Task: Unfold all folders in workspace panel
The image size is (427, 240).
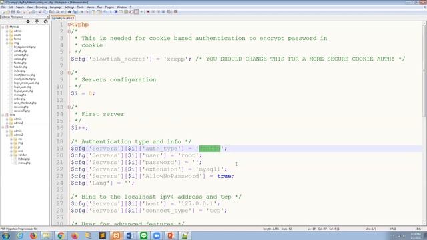Action: pyautogui.click(x=28, y=21)
